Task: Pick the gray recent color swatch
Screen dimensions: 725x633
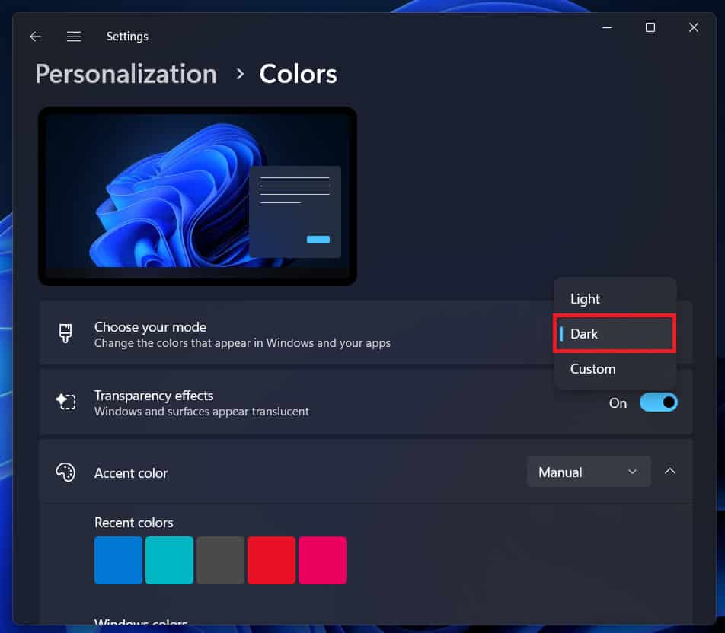Action: pyautogui.click(x=220, y=560)
